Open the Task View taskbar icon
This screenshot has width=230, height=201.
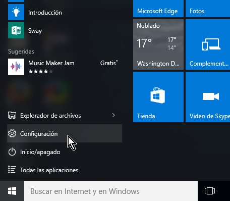[x=210, y=191]
